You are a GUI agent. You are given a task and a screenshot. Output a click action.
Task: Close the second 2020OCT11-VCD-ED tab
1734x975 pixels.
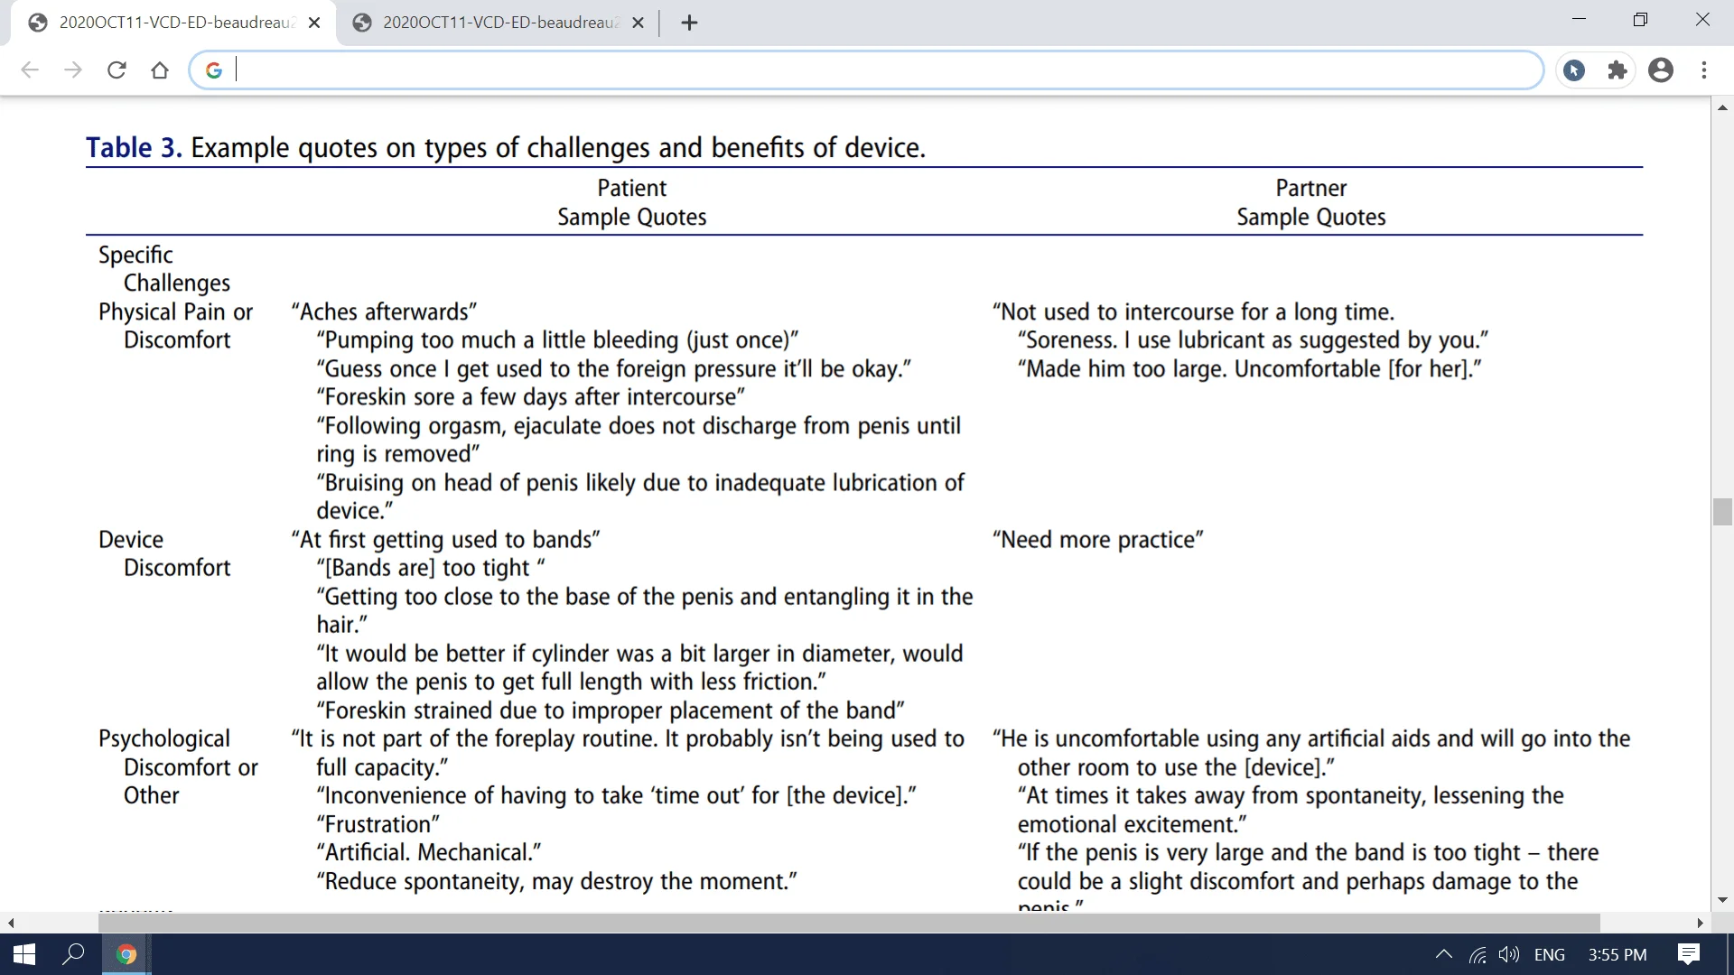pos(638,23)
